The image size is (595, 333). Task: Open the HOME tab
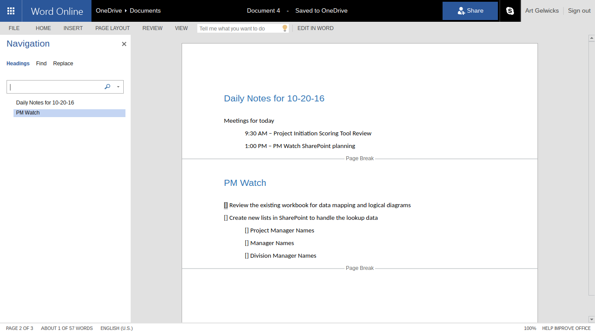click(x=44, y=28)
